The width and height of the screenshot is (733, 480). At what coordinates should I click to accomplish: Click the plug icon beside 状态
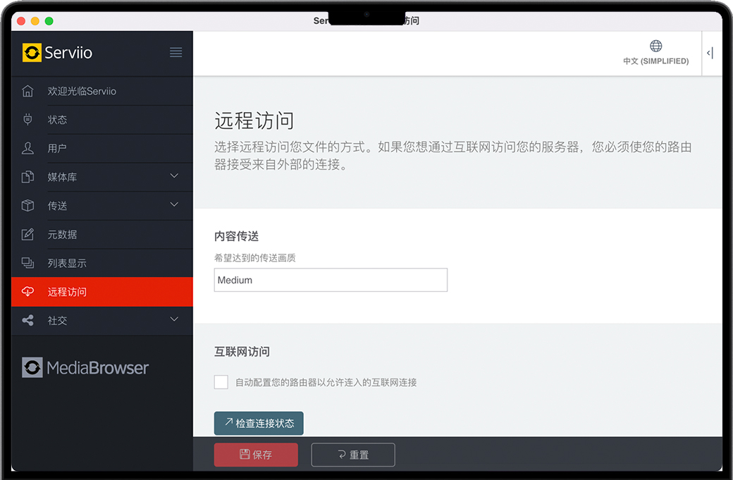coord(28,120)
